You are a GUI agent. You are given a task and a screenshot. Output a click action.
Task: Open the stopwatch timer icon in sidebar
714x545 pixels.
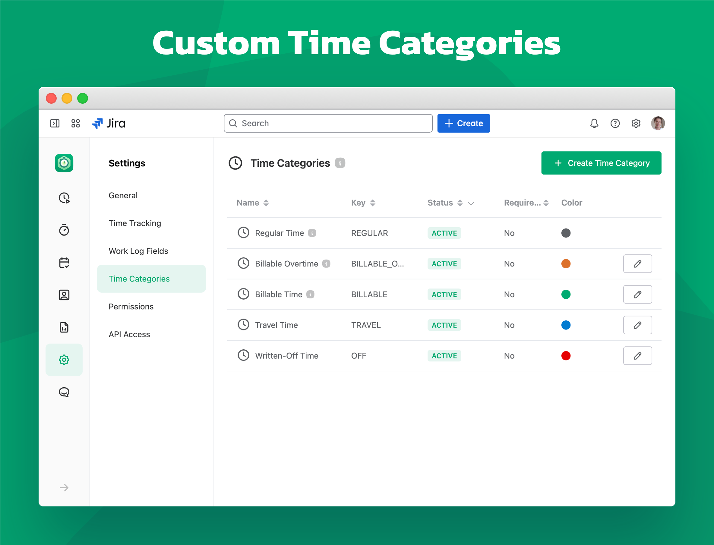pos(64,230)
